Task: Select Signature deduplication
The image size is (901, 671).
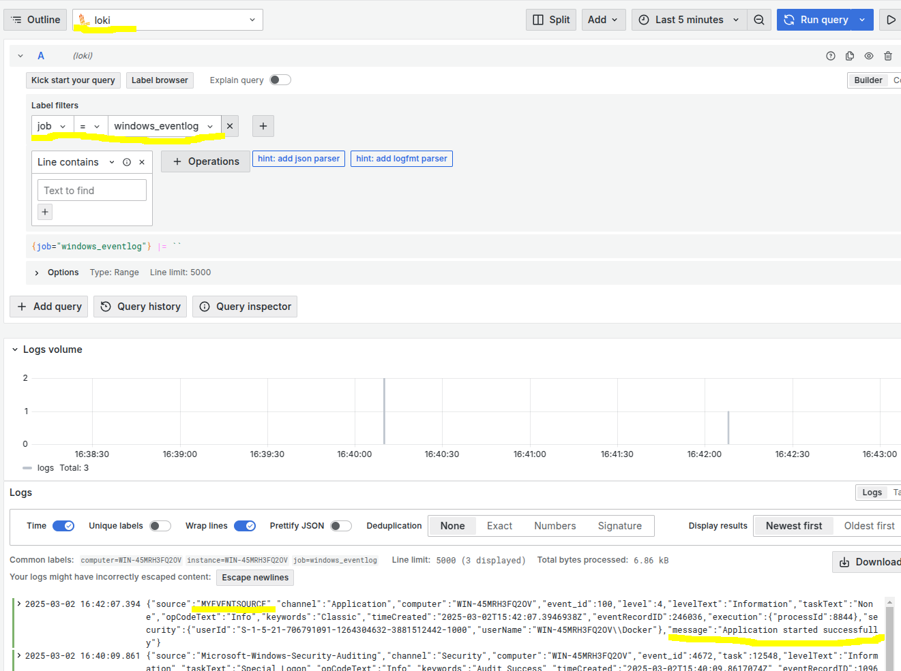Action: pos(620,526)
